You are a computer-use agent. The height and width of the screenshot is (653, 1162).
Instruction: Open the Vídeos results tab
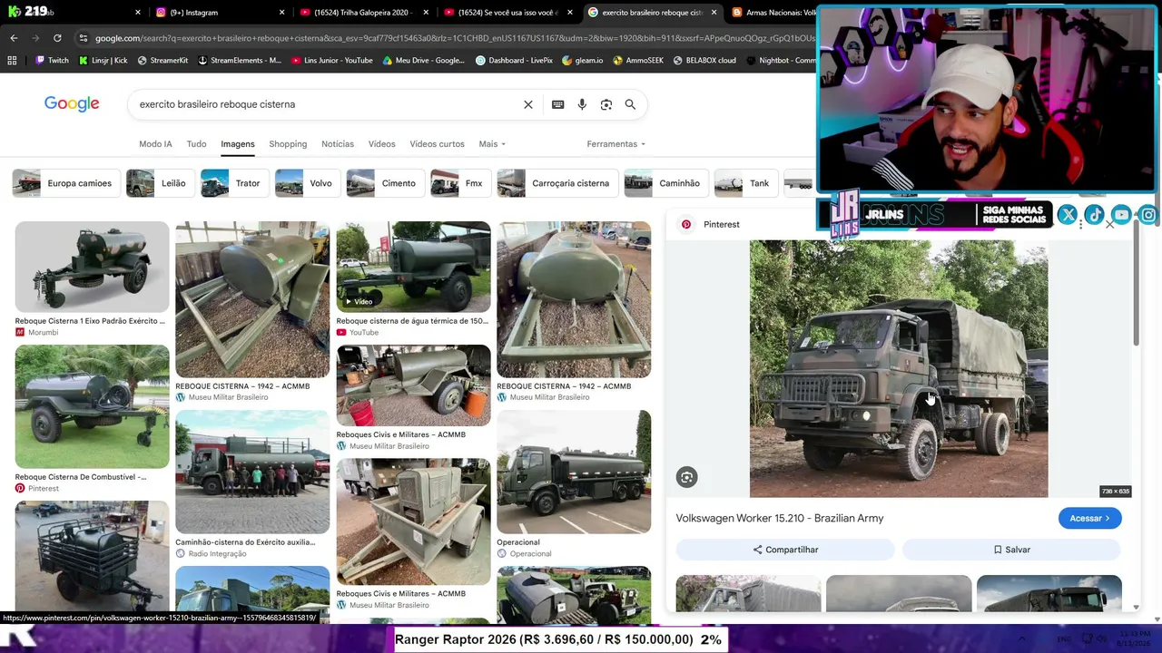381,144
